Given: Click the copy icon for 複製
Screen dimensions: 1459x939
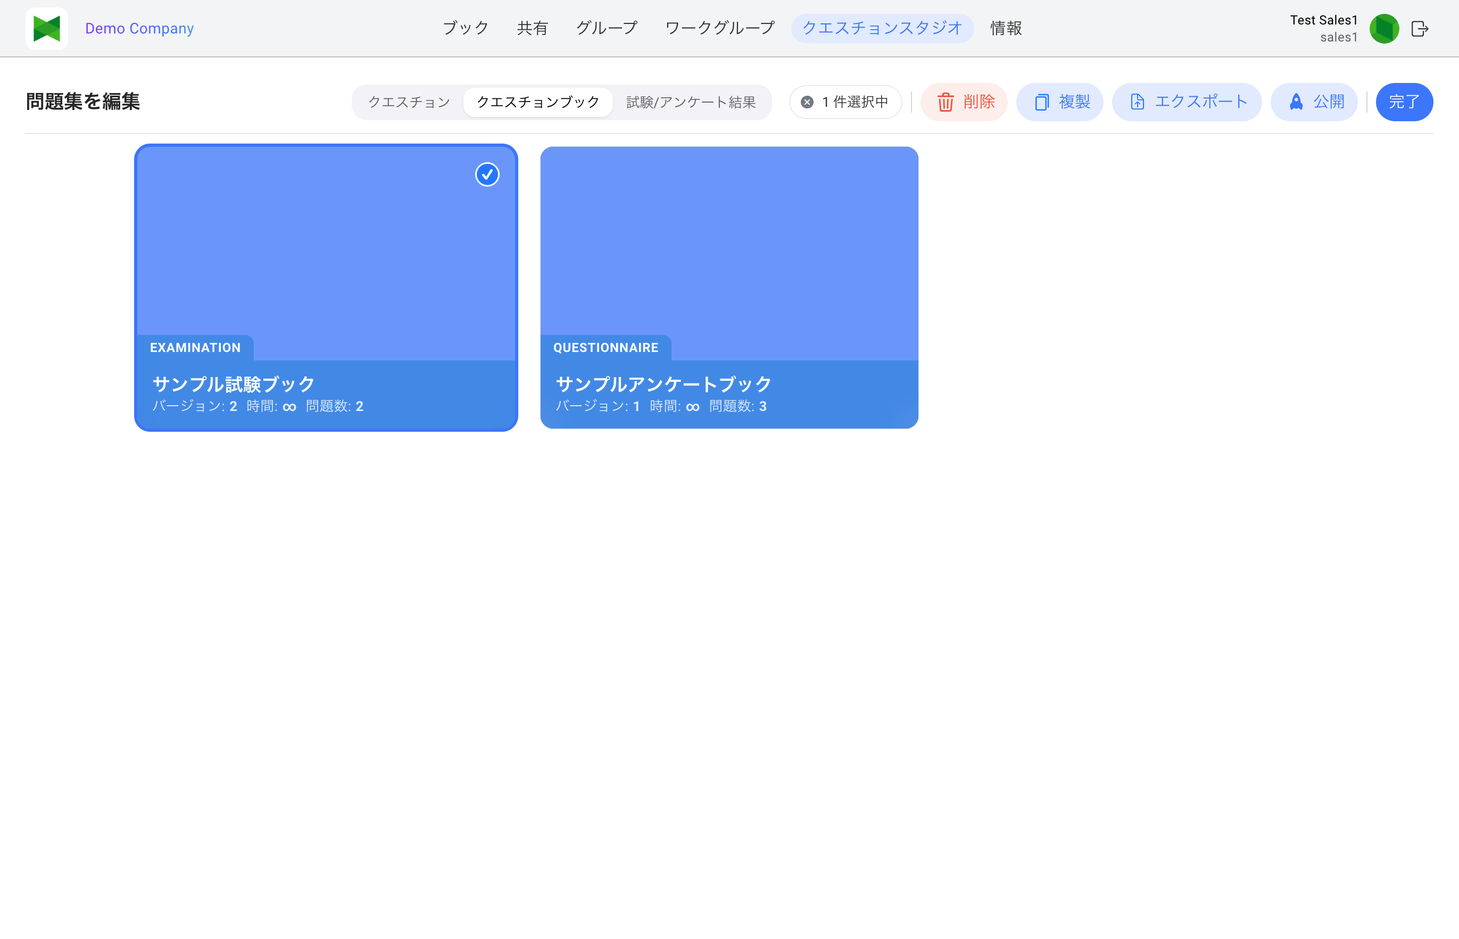Looking at the screenshot, I should click(x=1042, y=102).
